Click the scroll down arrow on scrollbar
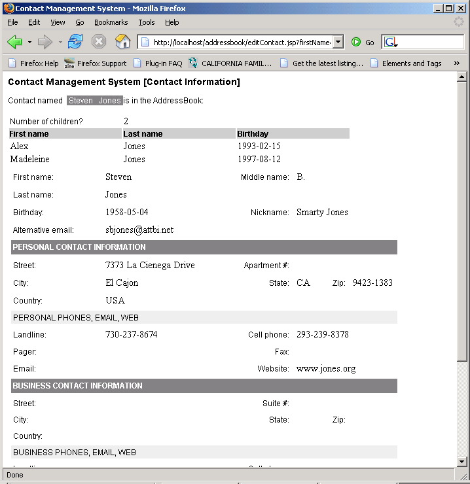 point(462,462)
